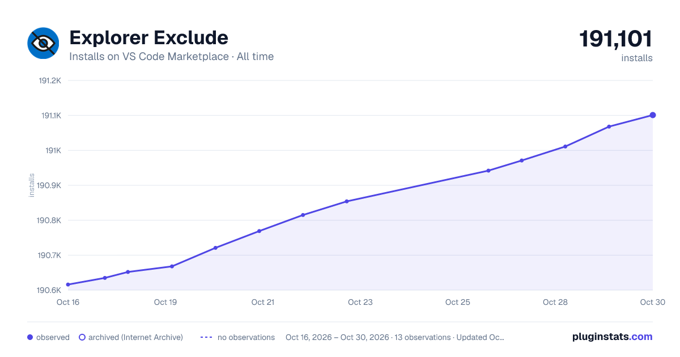The image size is (680, 357).
Task: Click the Oct 16 x-axis label
Action: click(x=68, y=302)
